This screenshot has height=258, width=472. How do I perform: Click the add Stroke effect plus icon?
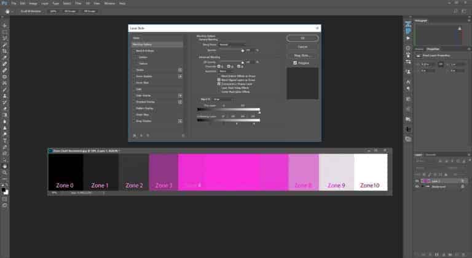180,70
